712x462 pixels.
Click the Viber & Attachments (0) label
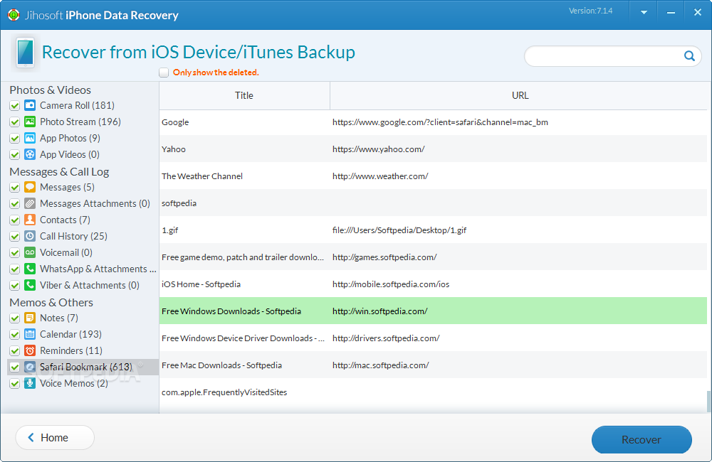tap(90, 285)
